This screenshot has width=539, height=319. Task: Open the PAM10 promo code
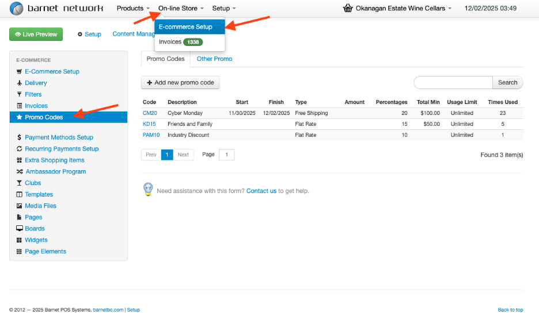pos(151,135)
